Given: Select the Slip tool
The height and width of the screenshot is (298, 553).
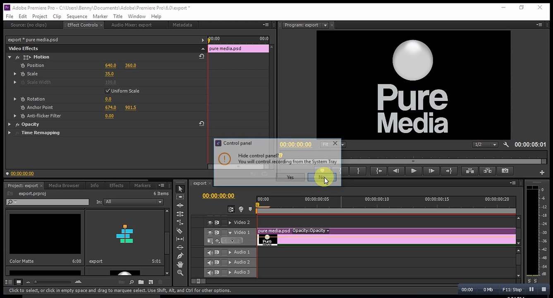Looking at the screenshot, I should click(x=180, y=239).
